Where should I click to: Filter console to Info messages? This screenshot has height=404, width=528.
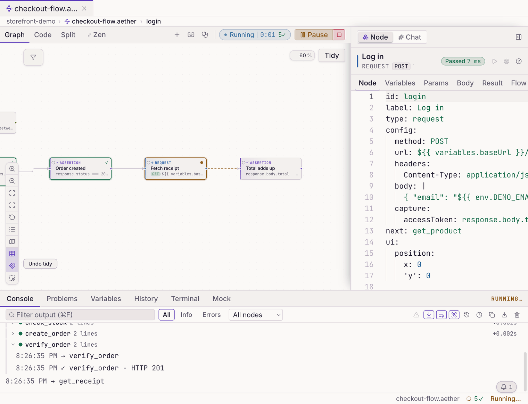click(186, 315)
